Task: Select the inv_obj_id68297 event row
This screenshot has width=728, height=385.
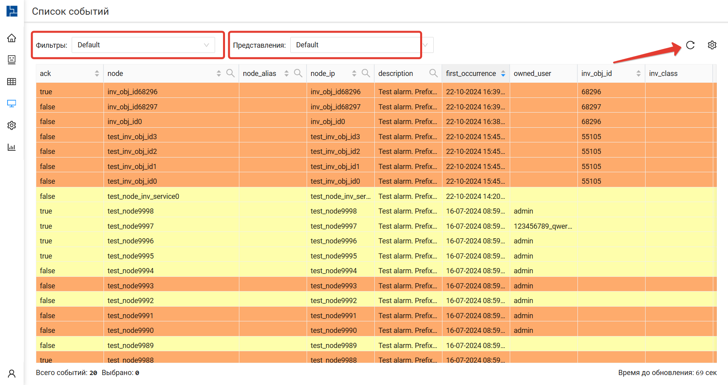Action: (132, 107)
